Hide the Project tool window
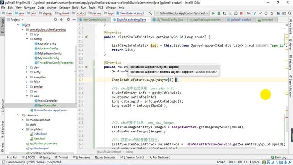 tap(74, 19)
